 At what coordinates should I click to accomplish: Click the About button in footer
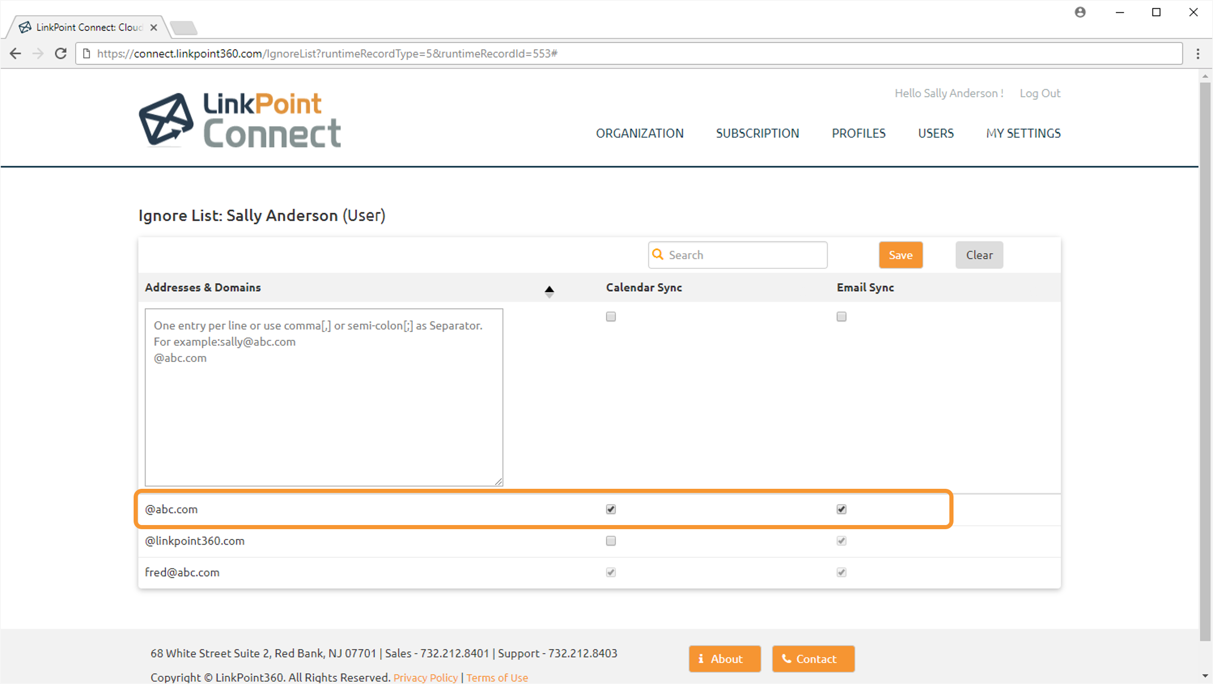pyautogui.click(x=724, y=659)
